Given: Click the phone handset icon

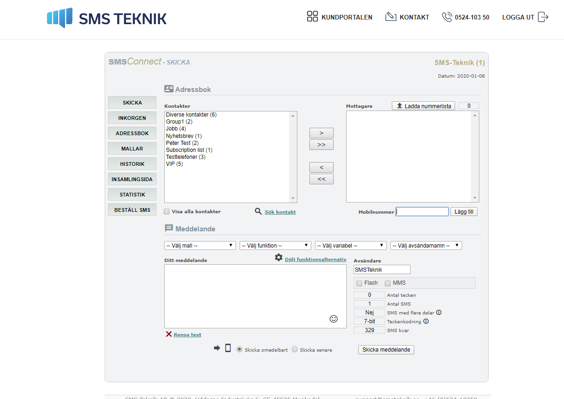Looking at the screenshot, I should tap(447, 17).
